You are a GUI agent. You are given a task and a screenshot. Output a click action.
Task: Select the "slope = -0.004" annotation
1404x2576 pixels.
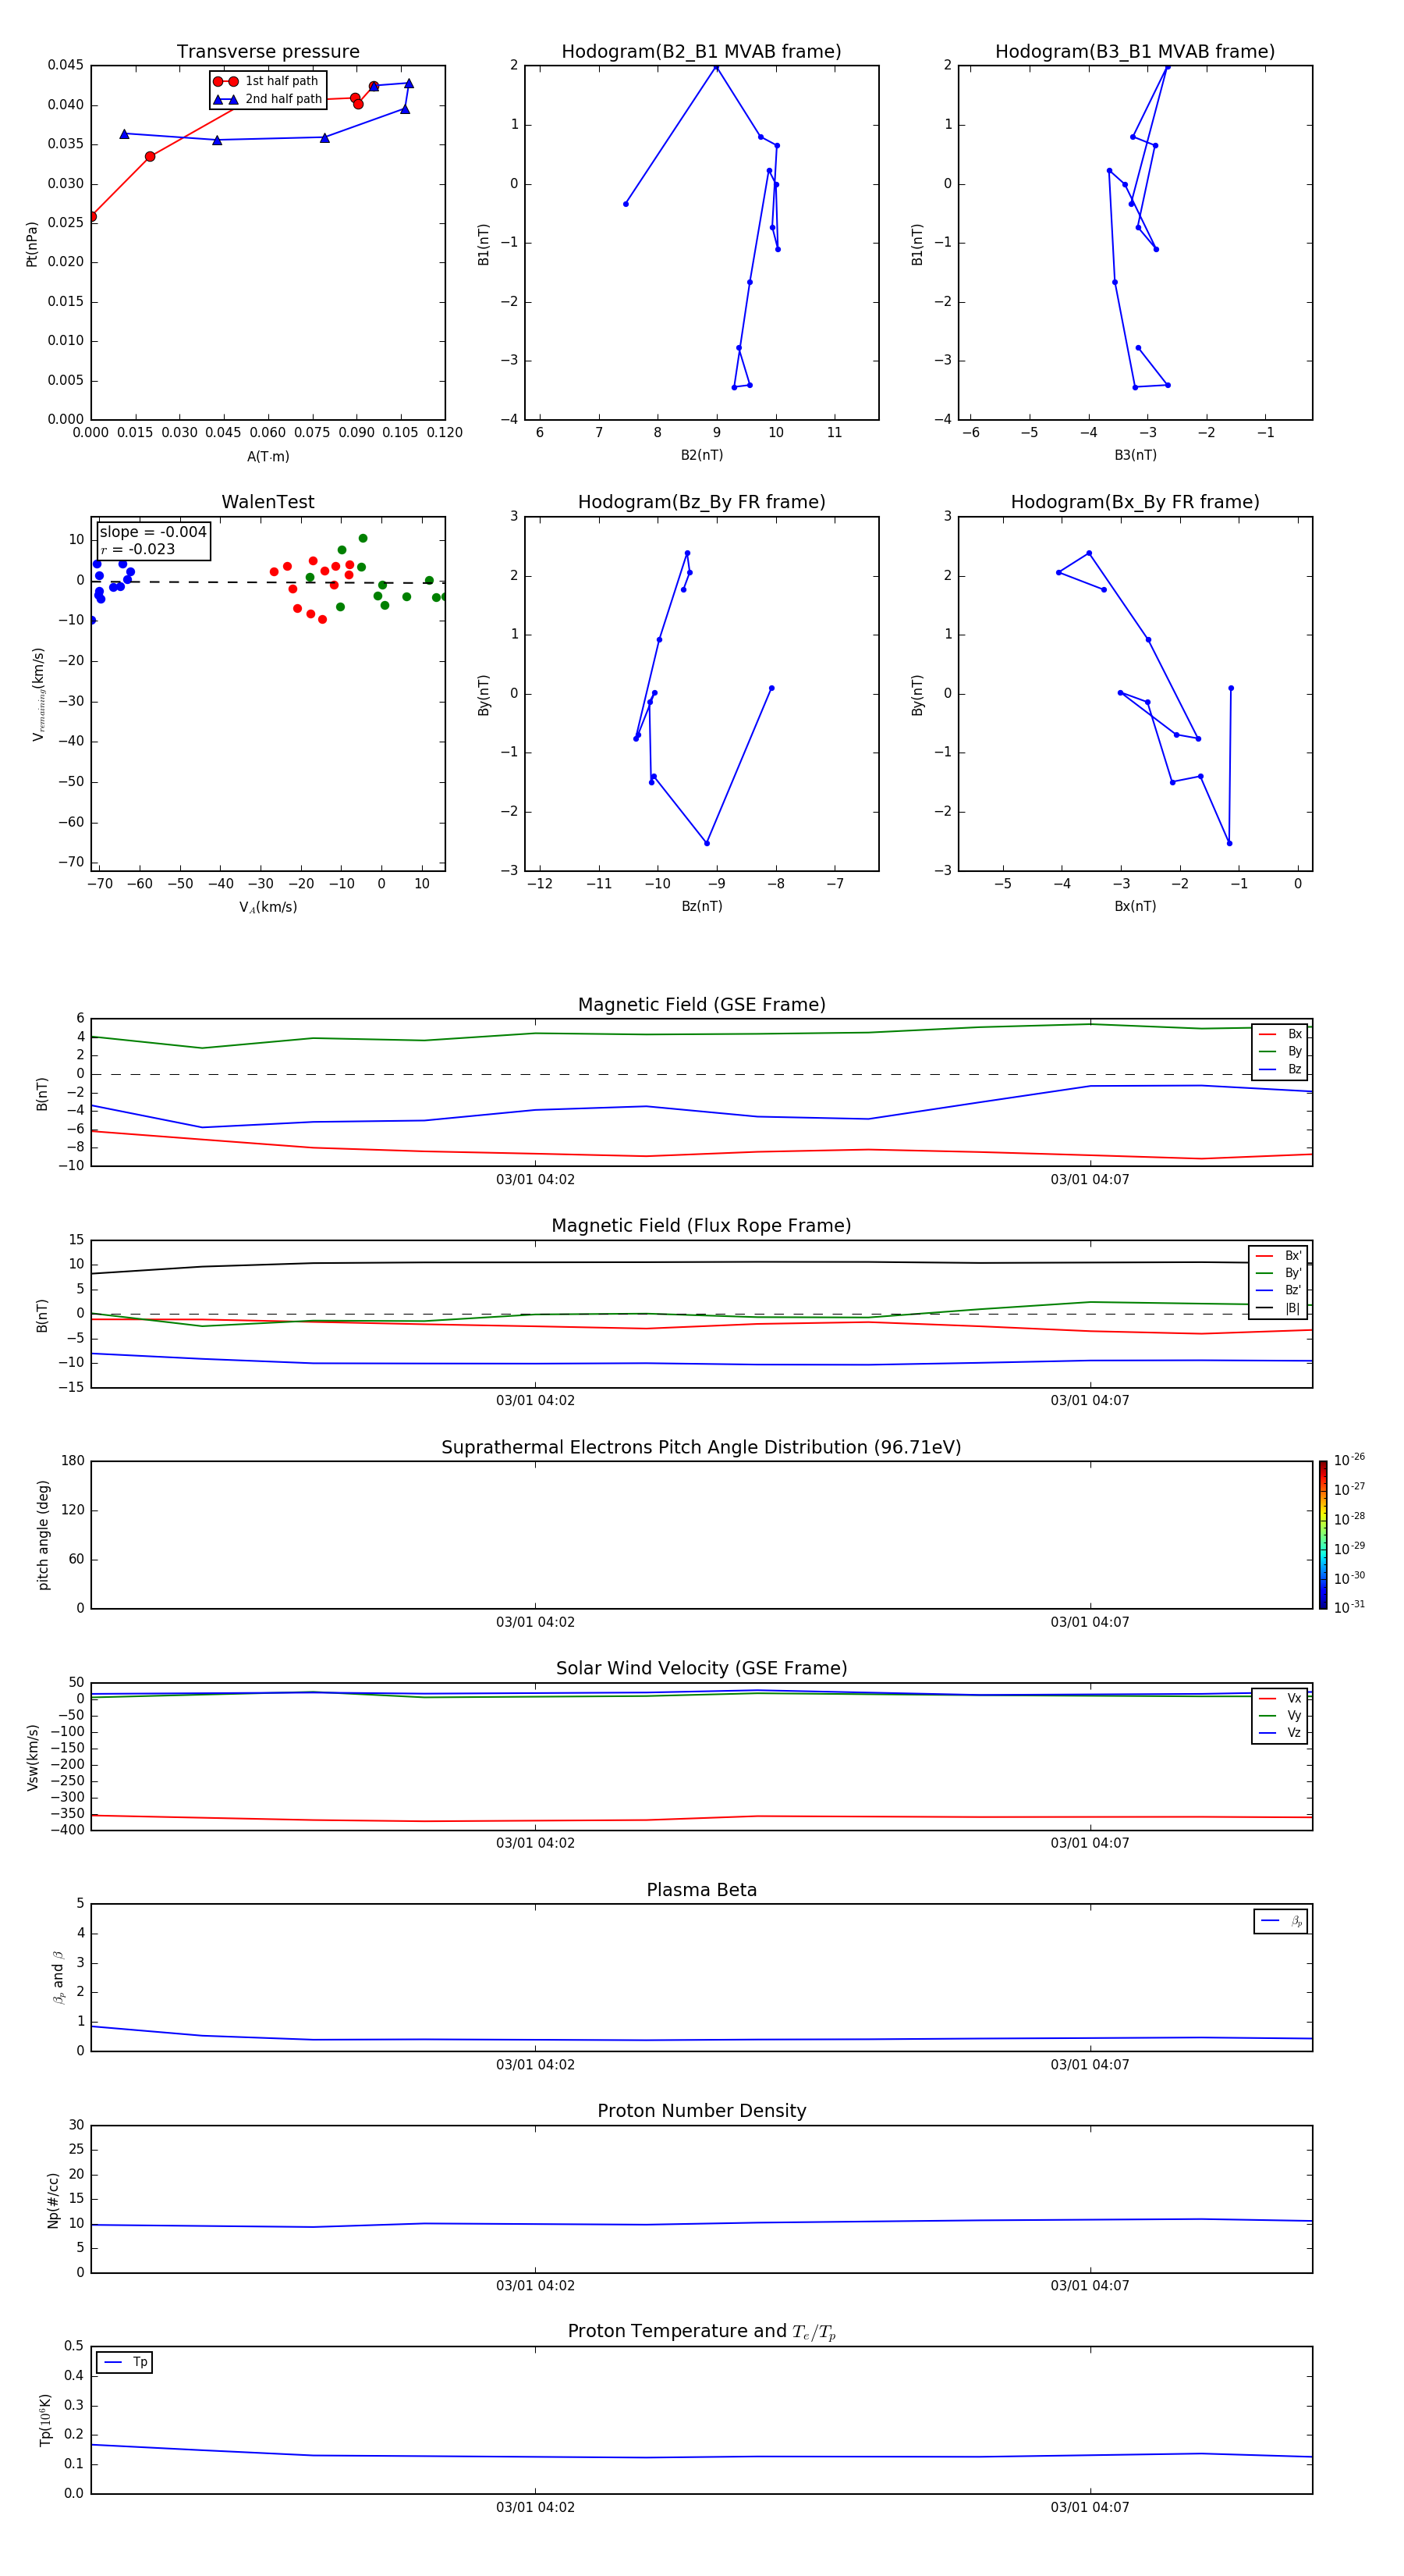point(153,532)
